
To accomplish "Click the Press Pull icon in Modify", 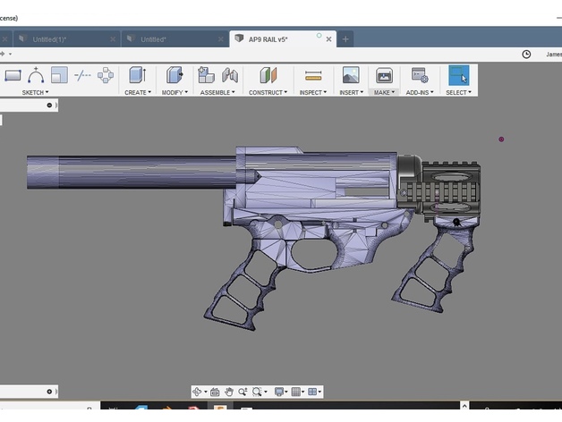I will (174, 76).
